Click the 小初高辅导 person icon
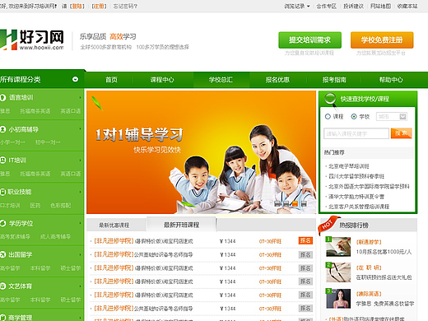Image resolution: width=428 pixels, height=321 pixels. [2, 129]
